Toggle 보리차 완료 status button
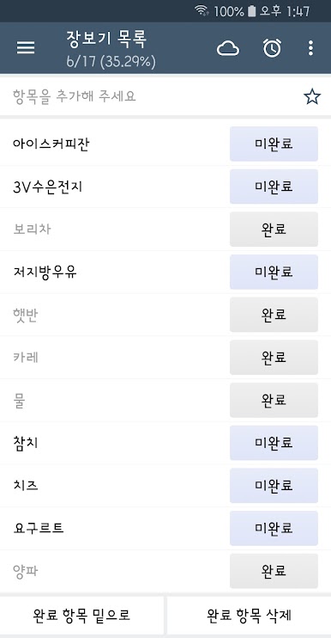This screenshot has height=638, width=331. tap(274, 229)
